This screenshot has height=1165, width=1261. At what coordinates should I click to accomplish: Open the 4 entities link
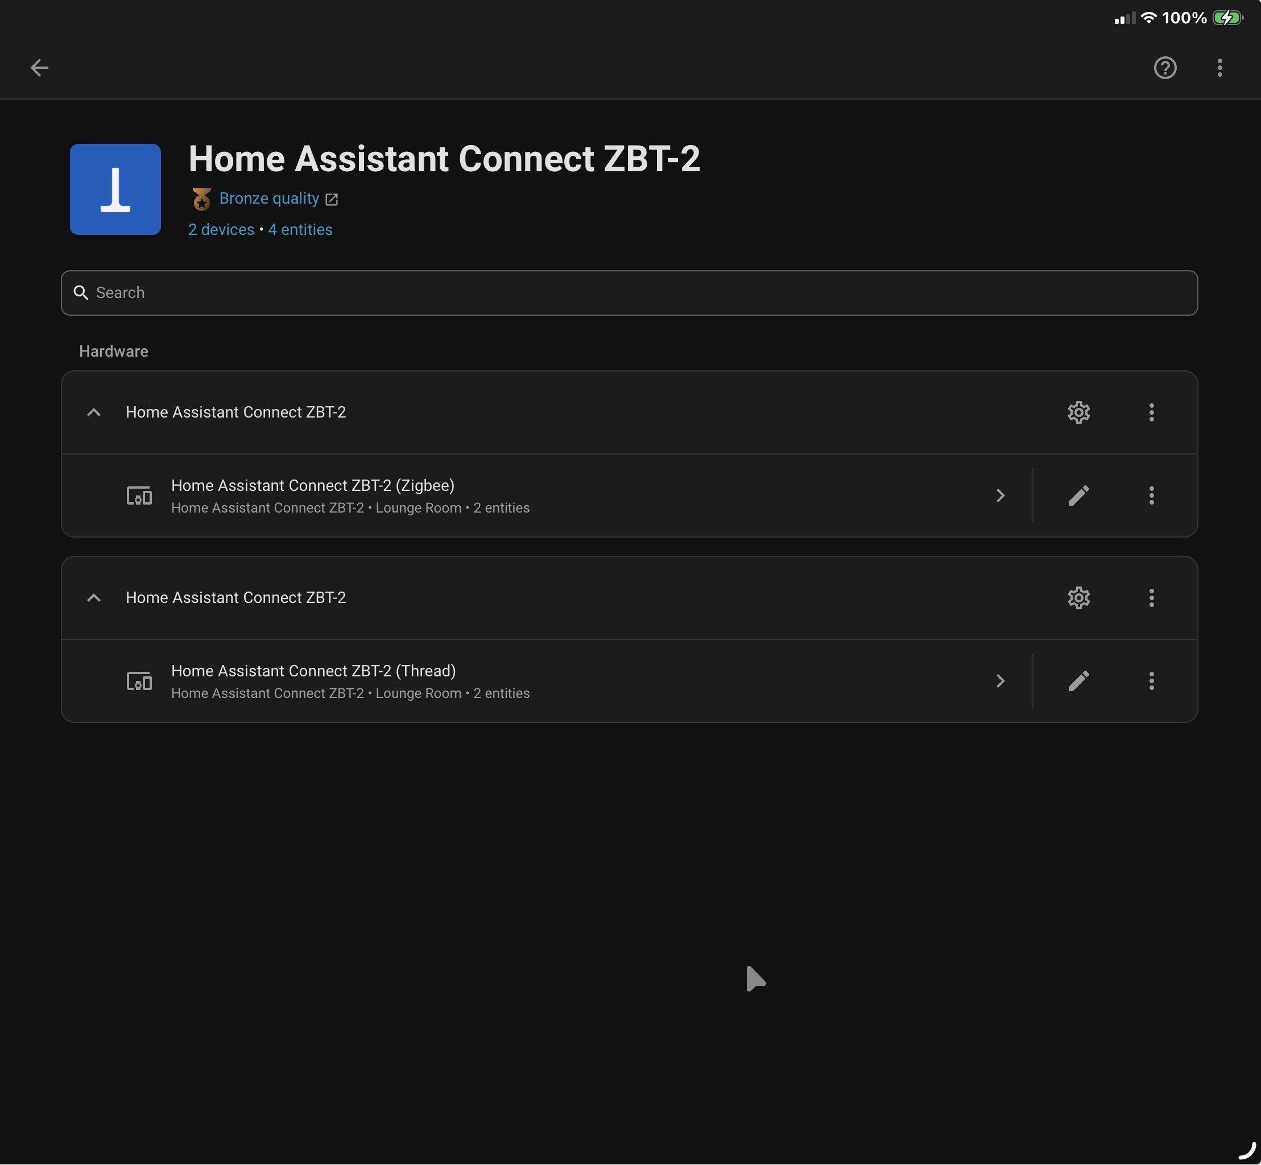(300, 229)
